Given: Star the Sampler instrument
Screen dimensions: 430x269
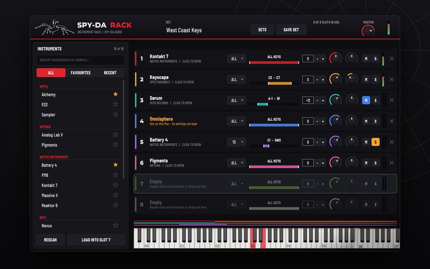Looking at the screenshot, I should (116, 114).
